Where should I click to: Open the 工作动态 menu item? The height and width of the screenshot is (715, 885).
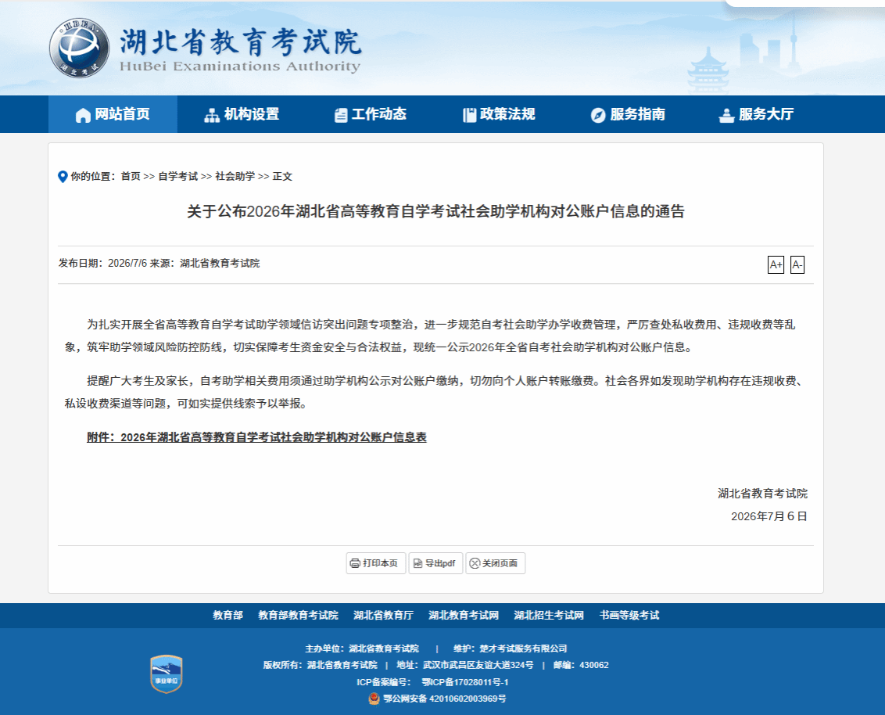pyautogui.click(x=371, y=115)
